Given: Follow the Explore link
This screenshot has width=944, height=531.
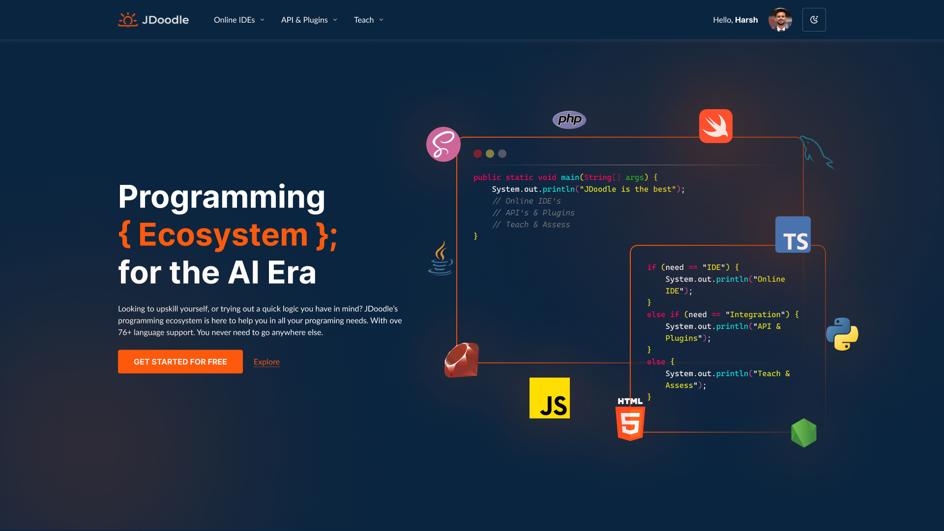Looking at the screenshot, I should click(266, 361).
